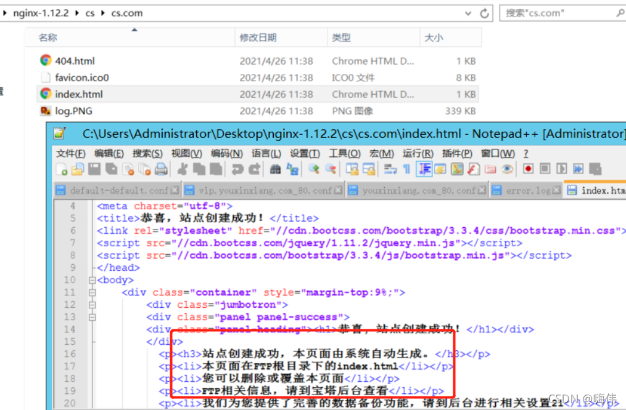Click the synchronize vertical scrolling icon
Image resolution: width=626 pixels, height=410 pixels.
tap(352, 169)
